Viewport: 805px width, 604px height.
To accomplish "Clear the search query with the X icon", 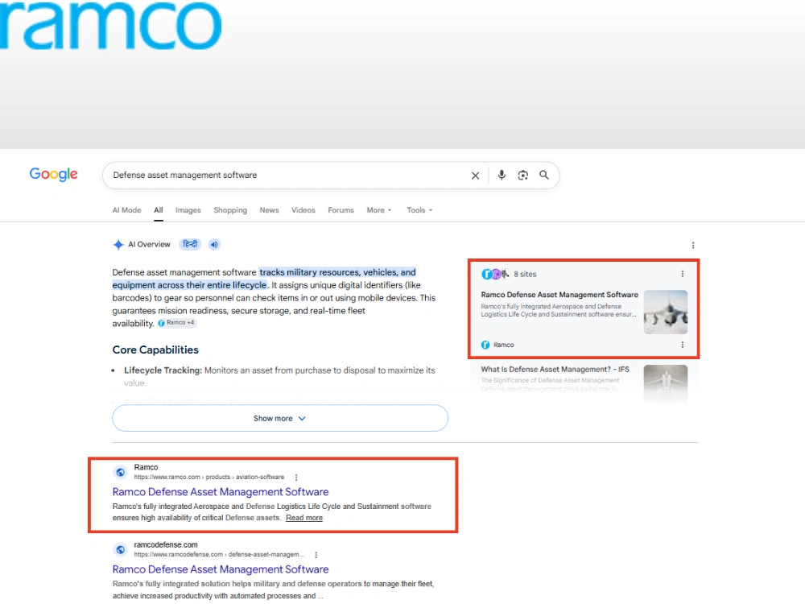I will pyautogui.click(x=476, y=176).
